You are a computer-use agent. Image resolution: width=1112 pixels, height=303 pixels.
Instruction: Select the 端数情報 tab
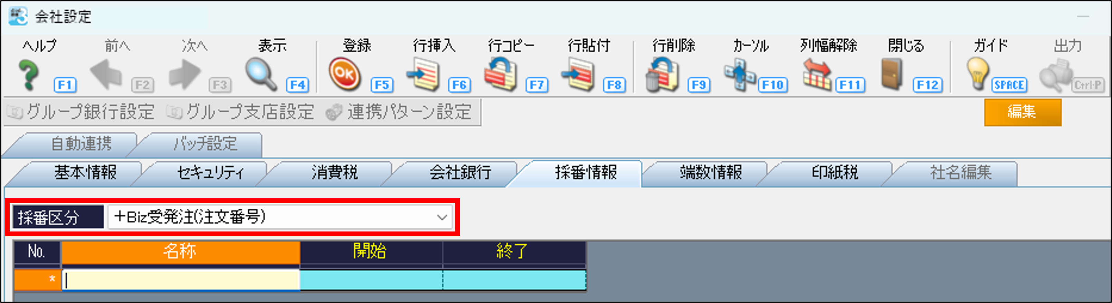tap(711, 173)
